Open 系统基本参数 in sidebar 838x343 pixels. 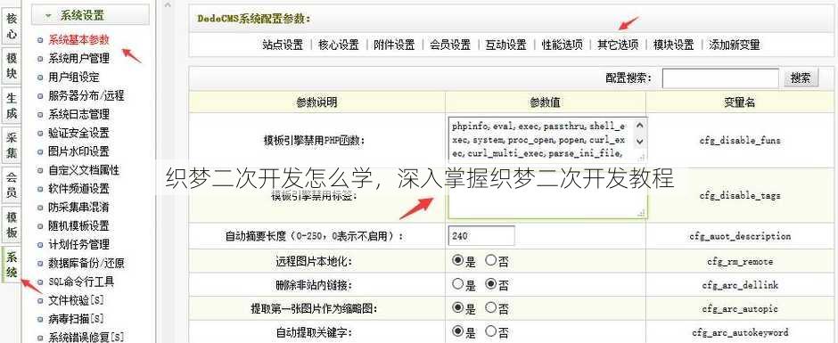pyautogui.click(x=78, y=39)
